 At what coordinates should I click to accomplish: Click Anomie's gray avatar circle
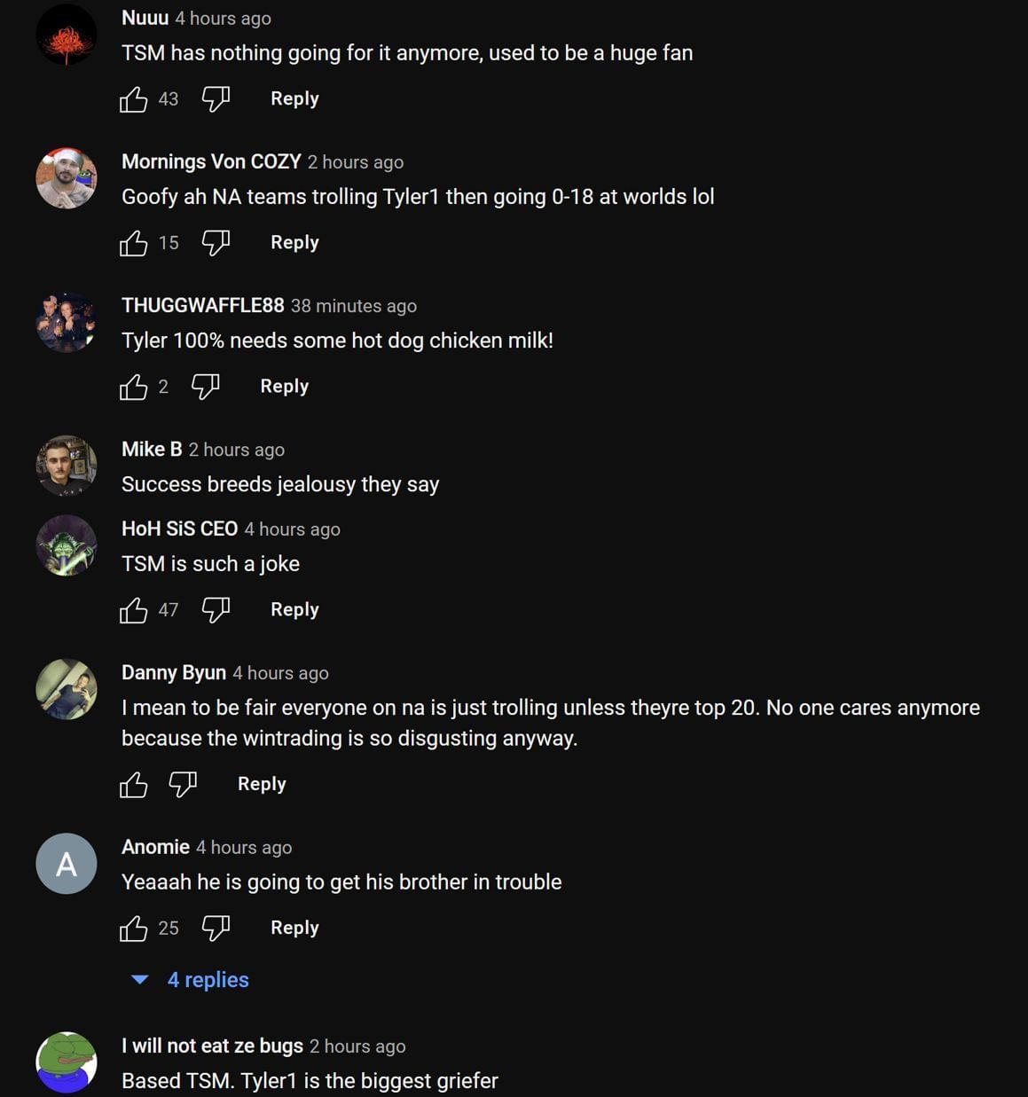66,864
